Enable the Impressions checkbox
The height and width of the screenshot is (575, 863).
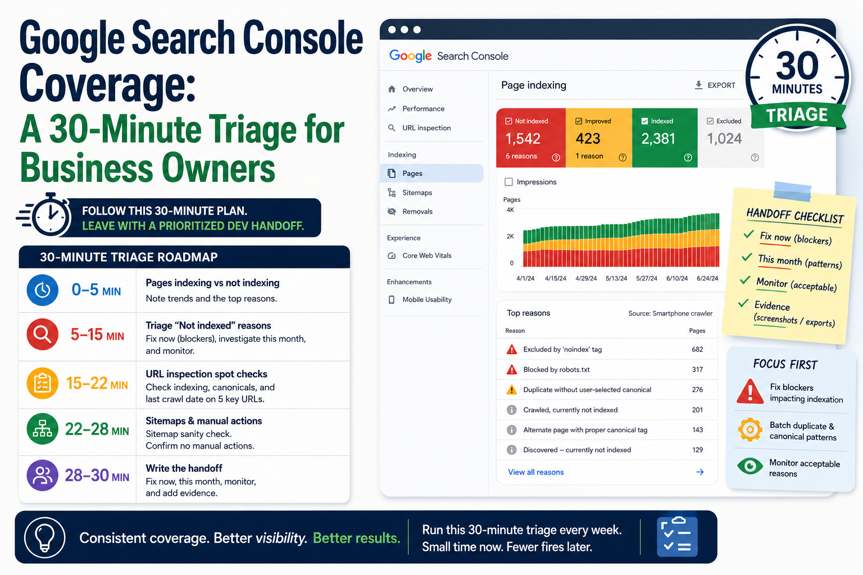pos(509,182)
